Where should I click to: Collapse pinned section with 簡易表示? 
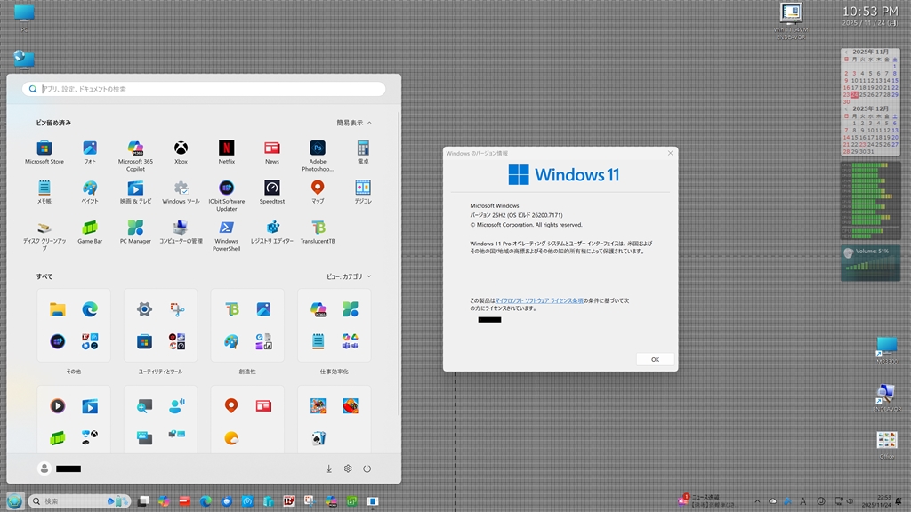pos(354,123)
